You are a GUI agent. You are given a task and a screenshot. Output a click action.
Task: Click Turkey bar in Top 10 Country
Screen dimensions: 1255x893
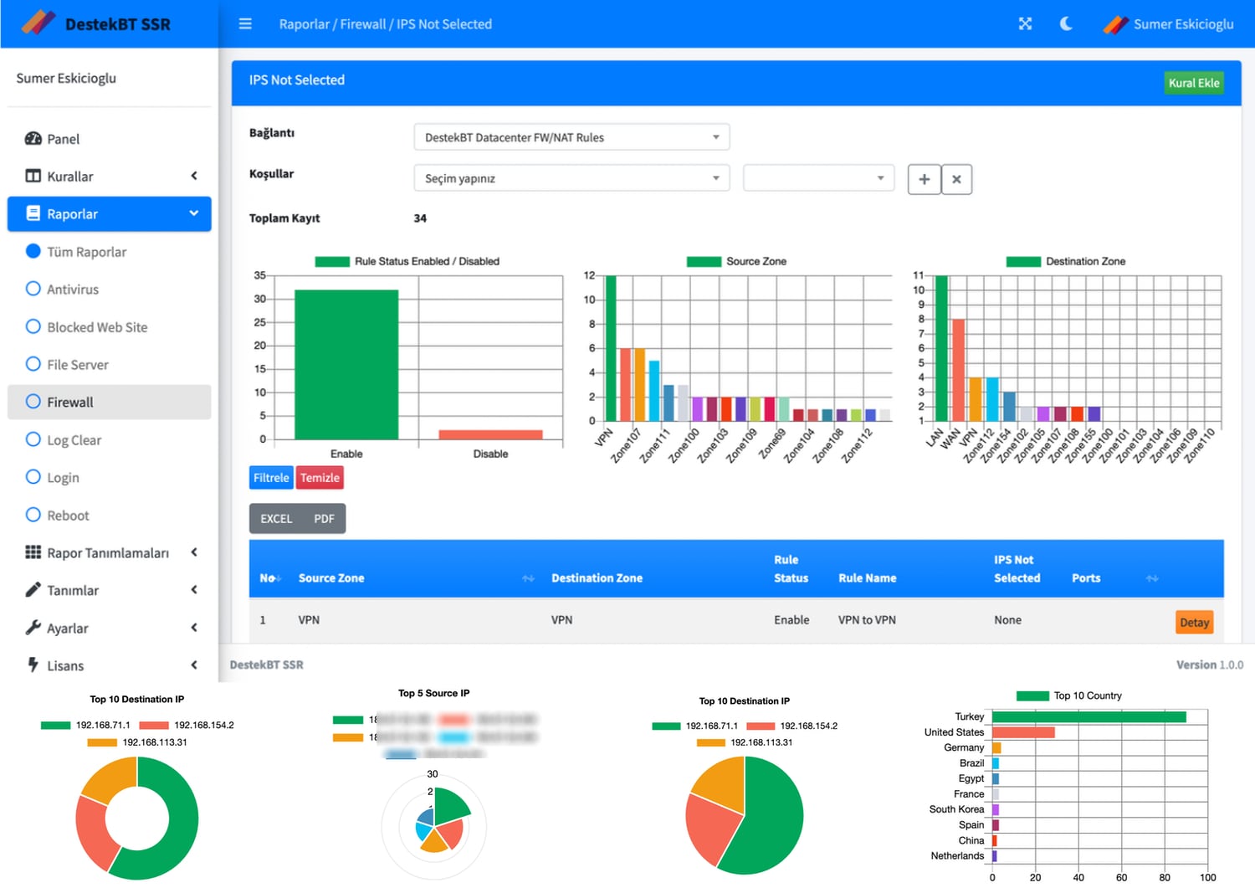point(1089,716)
